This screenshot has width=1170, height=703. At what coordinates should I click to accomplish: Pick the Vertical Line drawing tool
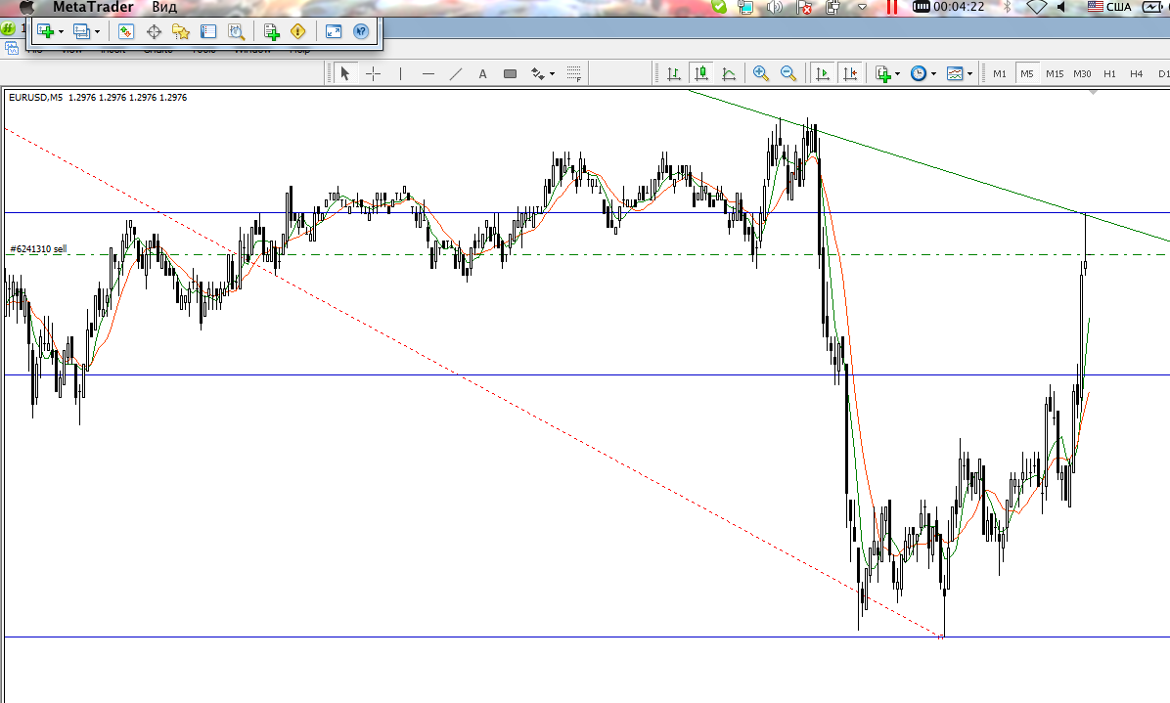pos(401,73)
